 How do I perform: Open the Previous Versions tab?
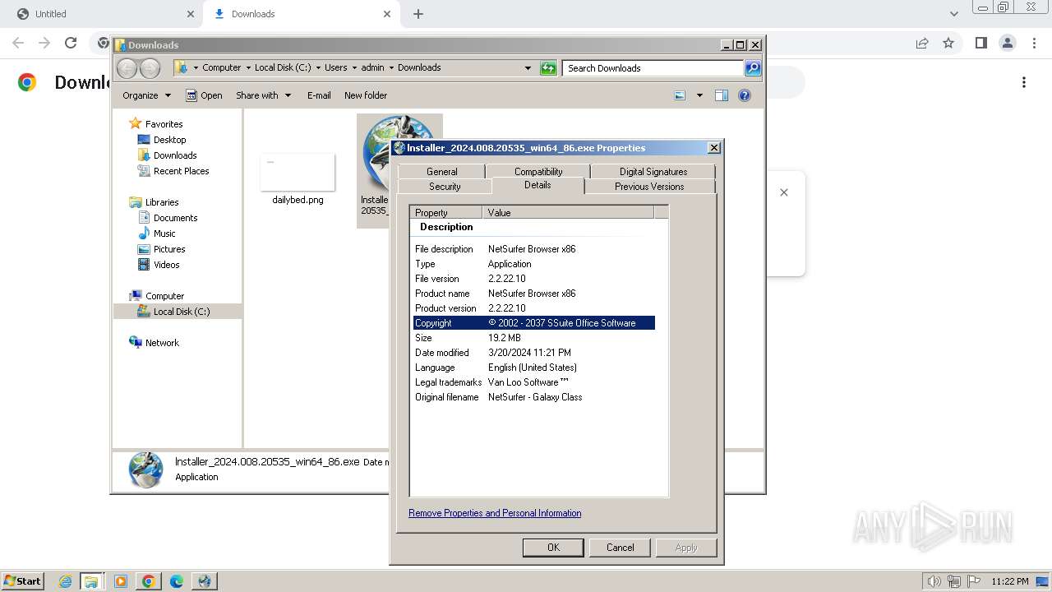[x=649, y=187]
